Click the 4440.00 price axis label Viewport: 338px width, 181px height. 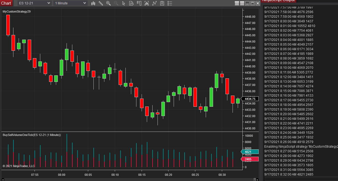coord(250,66)
